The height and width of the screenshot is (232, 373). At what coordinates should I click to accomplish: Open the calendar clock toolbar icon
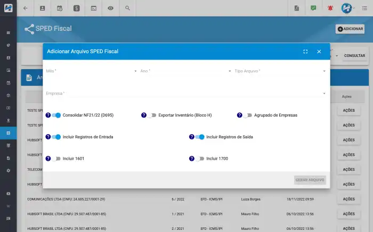60,9
